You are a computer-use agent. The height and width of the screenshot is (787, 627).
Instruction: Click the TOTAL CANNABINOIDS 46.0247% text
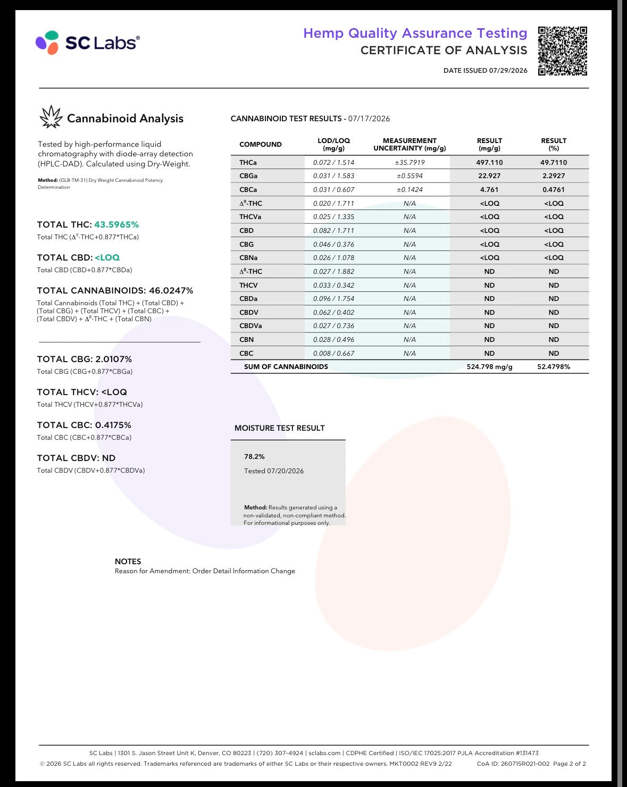pyautogui.click(x=115, y=290)
